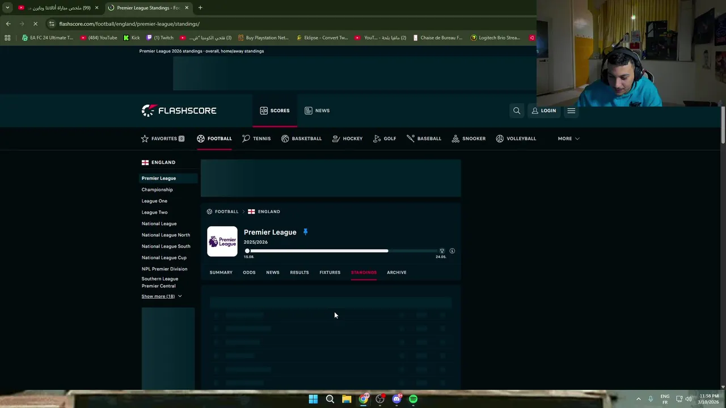Click the trophy icon on season bar
This screenshot has width=726, height=408.
click(442, 250)
